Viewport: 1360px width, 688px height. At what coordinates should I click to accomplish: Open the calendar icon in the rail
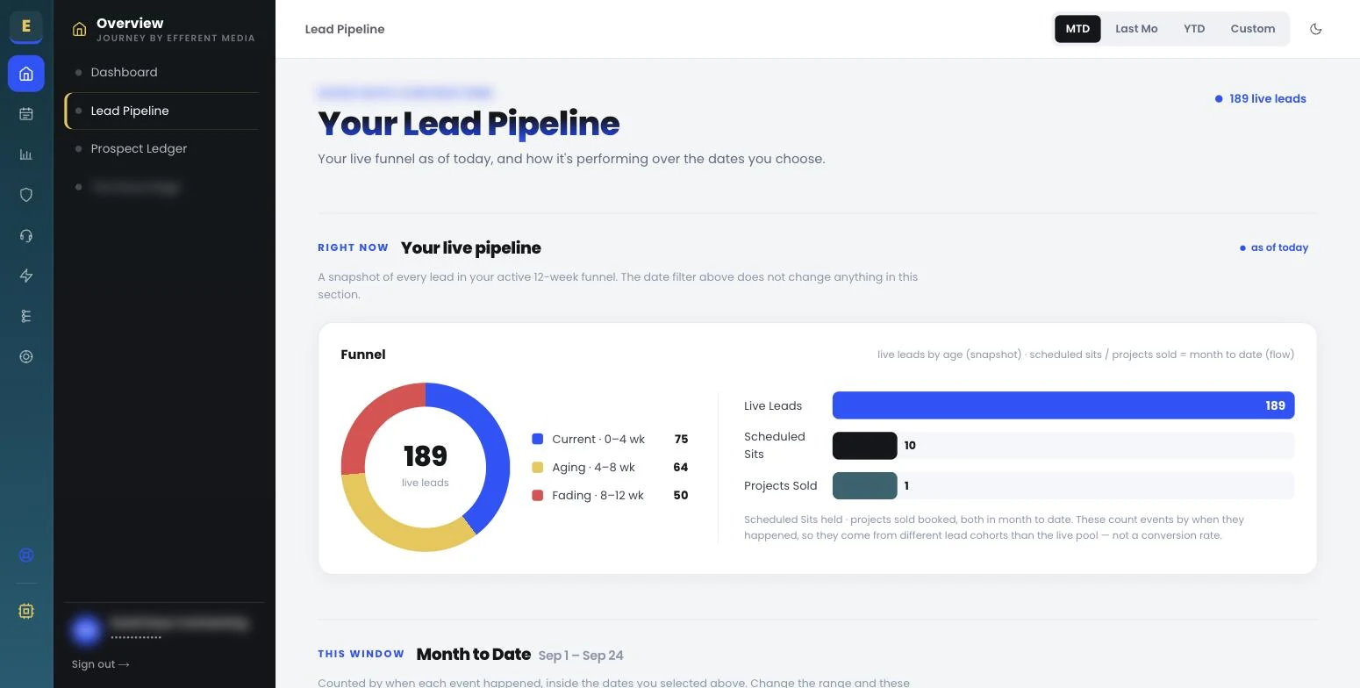pyautogui.click(x=26, y=114)
